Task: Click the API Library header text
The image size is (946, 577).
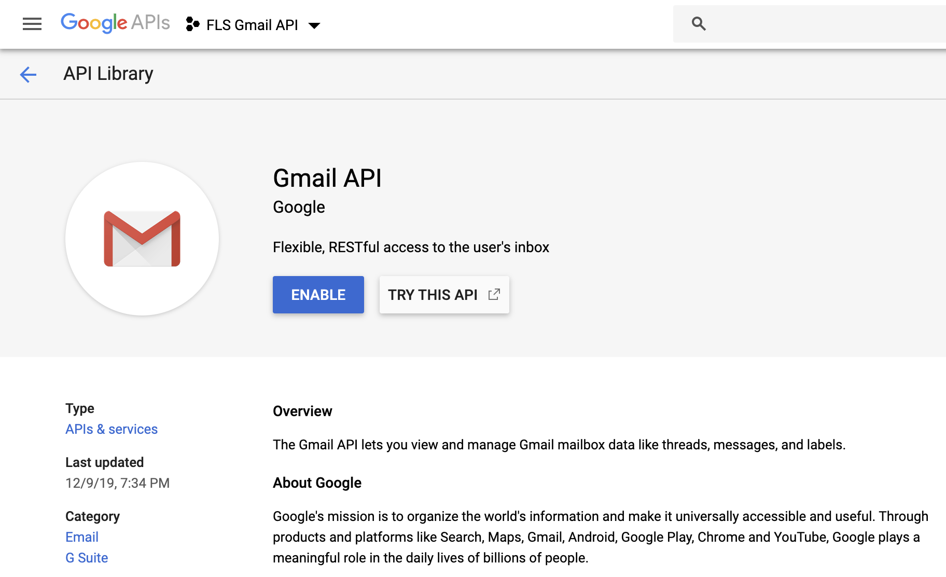Action: point(107,73)
